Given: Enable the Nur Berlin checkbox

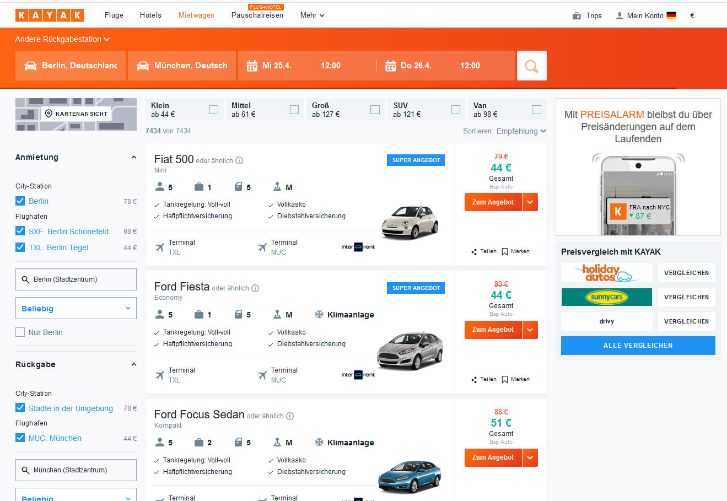Looking at the screenshot, I should (20, 332).
